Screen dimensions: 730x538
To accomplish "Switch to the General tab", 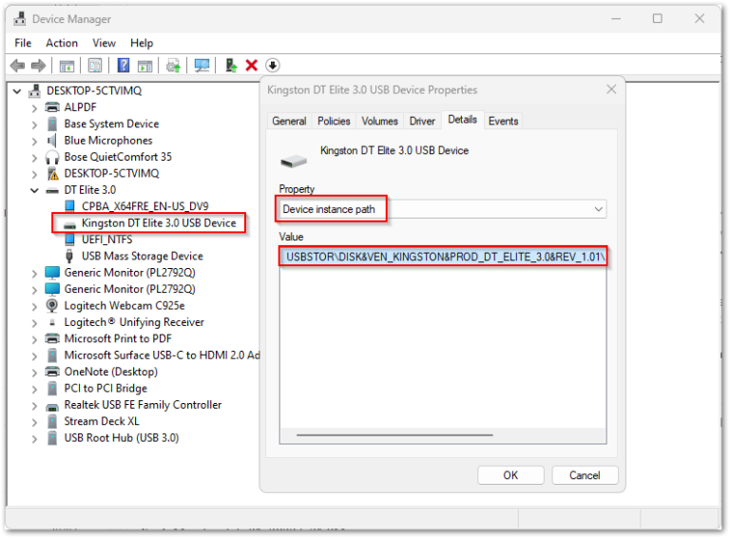I will [289, 121].
